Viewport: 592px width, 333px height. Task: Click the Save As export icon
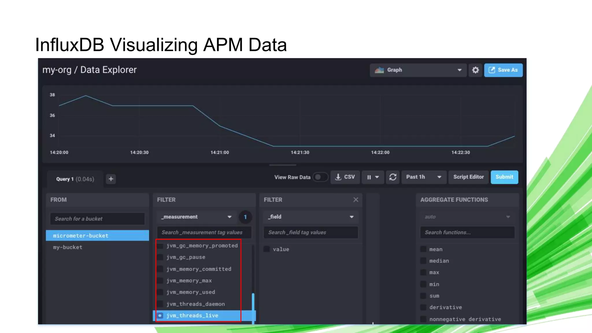coord(492,70)
